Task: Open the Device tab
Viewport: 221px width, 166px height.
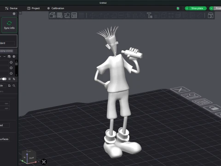Action: (x=11, y=8)
